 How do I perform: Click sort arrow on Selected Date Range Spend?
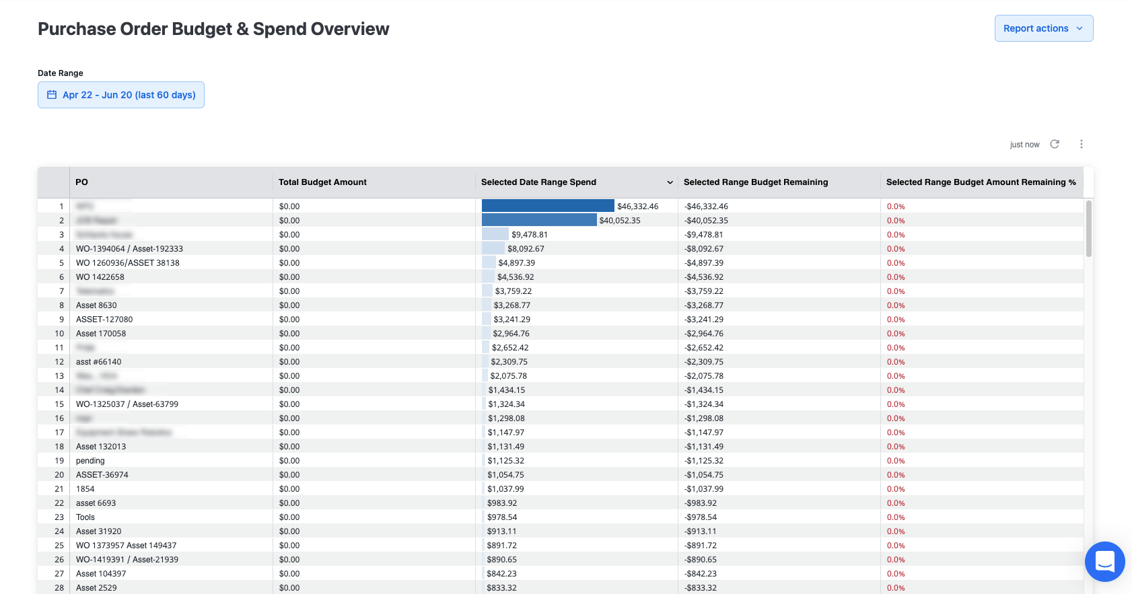(670, 182)
